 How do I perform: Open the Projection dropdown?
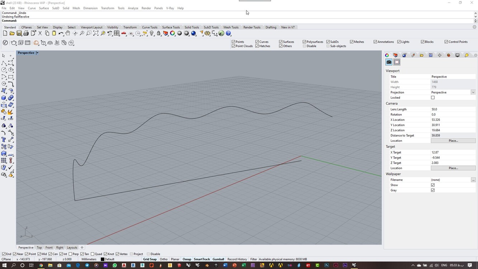473,92
